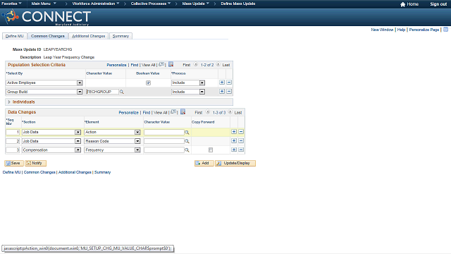Screen dimensions: 451x254
Task: Open lookup for Frequency character value
Action: coord(187,150)
